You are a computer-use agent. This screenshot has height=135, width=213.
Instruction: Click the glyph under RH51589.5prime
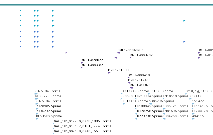[x=37, y=119]
